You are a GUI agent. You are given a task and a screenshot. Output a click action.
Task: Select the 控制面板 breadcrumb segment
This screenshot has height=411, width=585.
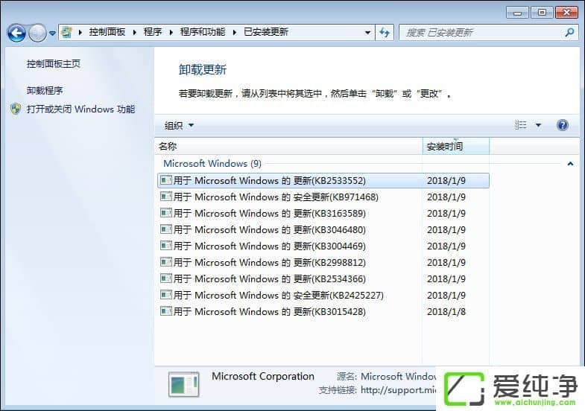click(x=107, y=32)
